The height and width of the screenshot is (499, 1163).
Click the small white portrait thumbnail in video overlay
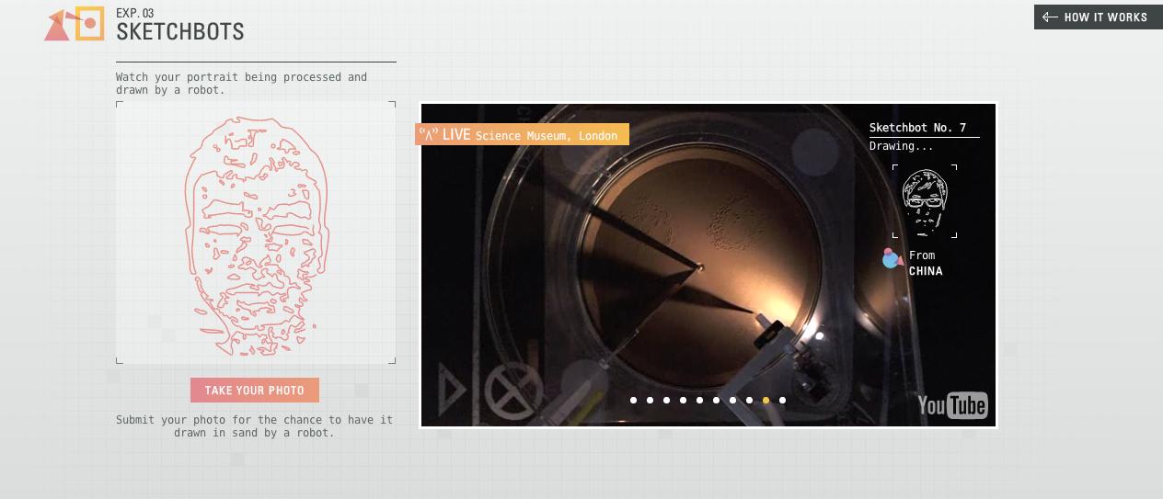[x=925, y=201]
